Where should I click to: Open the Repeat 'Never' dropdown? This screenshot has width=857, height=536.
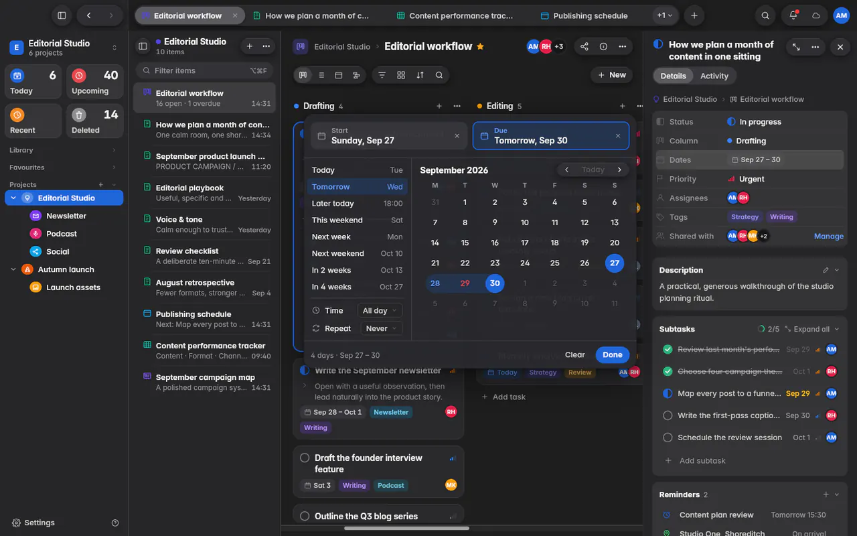[382, 328]
